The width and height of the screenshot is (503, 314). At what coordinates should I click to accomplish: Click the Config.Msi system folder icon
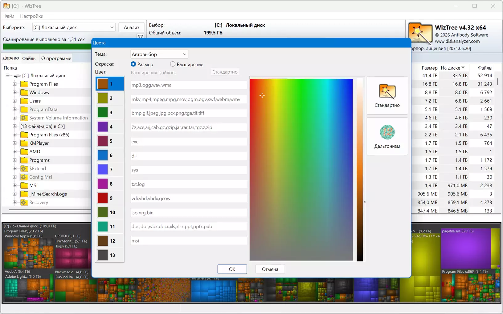tap(24, 177)
